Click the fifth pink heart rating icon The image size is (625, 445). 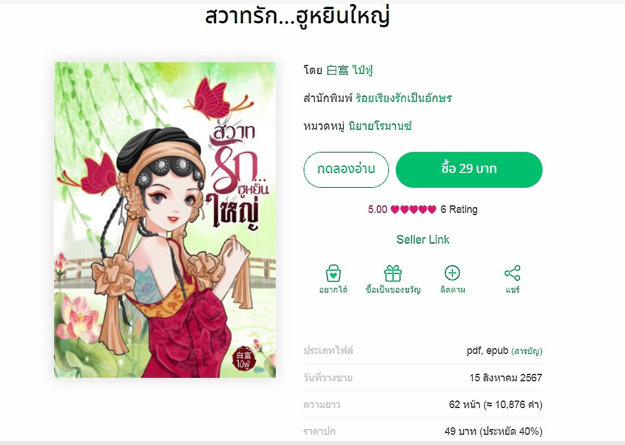(432, 209)
